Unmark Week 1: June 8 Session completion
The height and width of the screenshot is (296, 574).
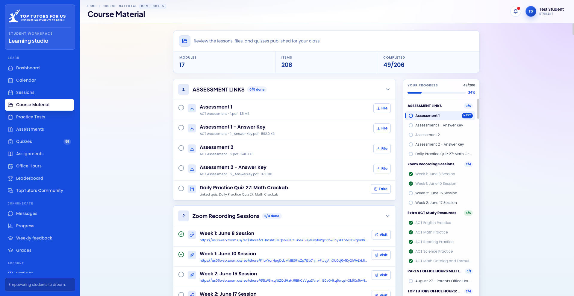(181, 234)
